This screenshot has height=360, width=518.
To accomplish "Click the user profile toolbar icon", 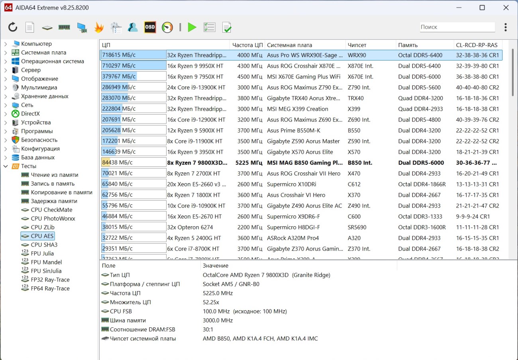I will pyautogui.click(x=133, y=27).
